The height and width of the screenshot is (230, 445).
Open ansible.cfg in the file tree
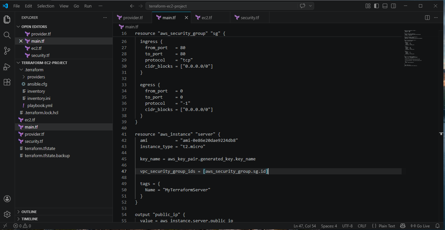click(37, 84)
